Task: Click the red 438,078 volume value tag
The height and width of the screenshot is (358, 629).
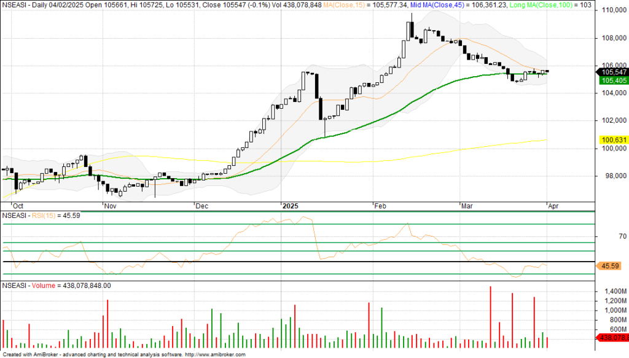Action: click(x=613, y=338)
